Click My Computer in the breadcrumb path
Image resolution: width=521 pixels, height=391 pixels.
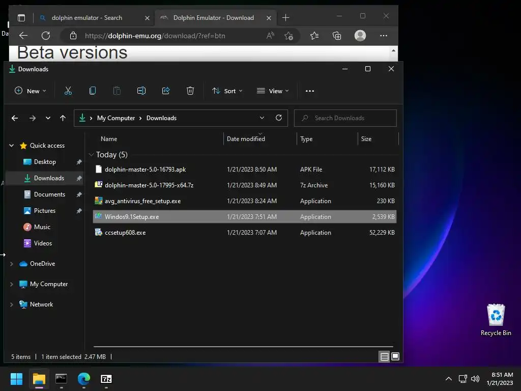pos(116,118)
